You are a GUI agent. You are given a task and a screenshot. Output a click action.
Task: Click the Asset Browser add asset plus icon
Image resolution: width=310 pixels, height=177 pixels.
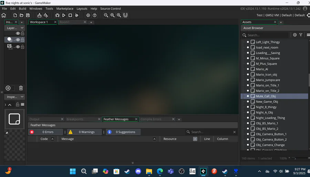click(295, 35)
